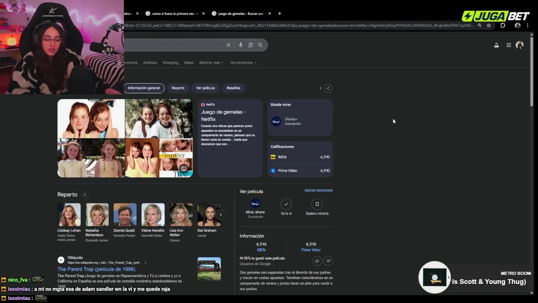This screenshot has height=303, width=538.
Task: Click the Wikipedia favicon in the result
Action: (61, 260)
